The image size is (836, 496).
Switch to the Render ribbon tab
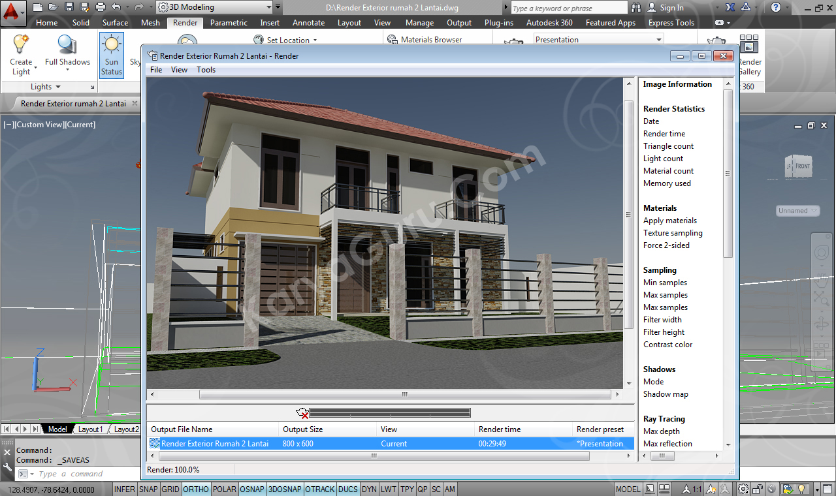click(x=185, y=22)
